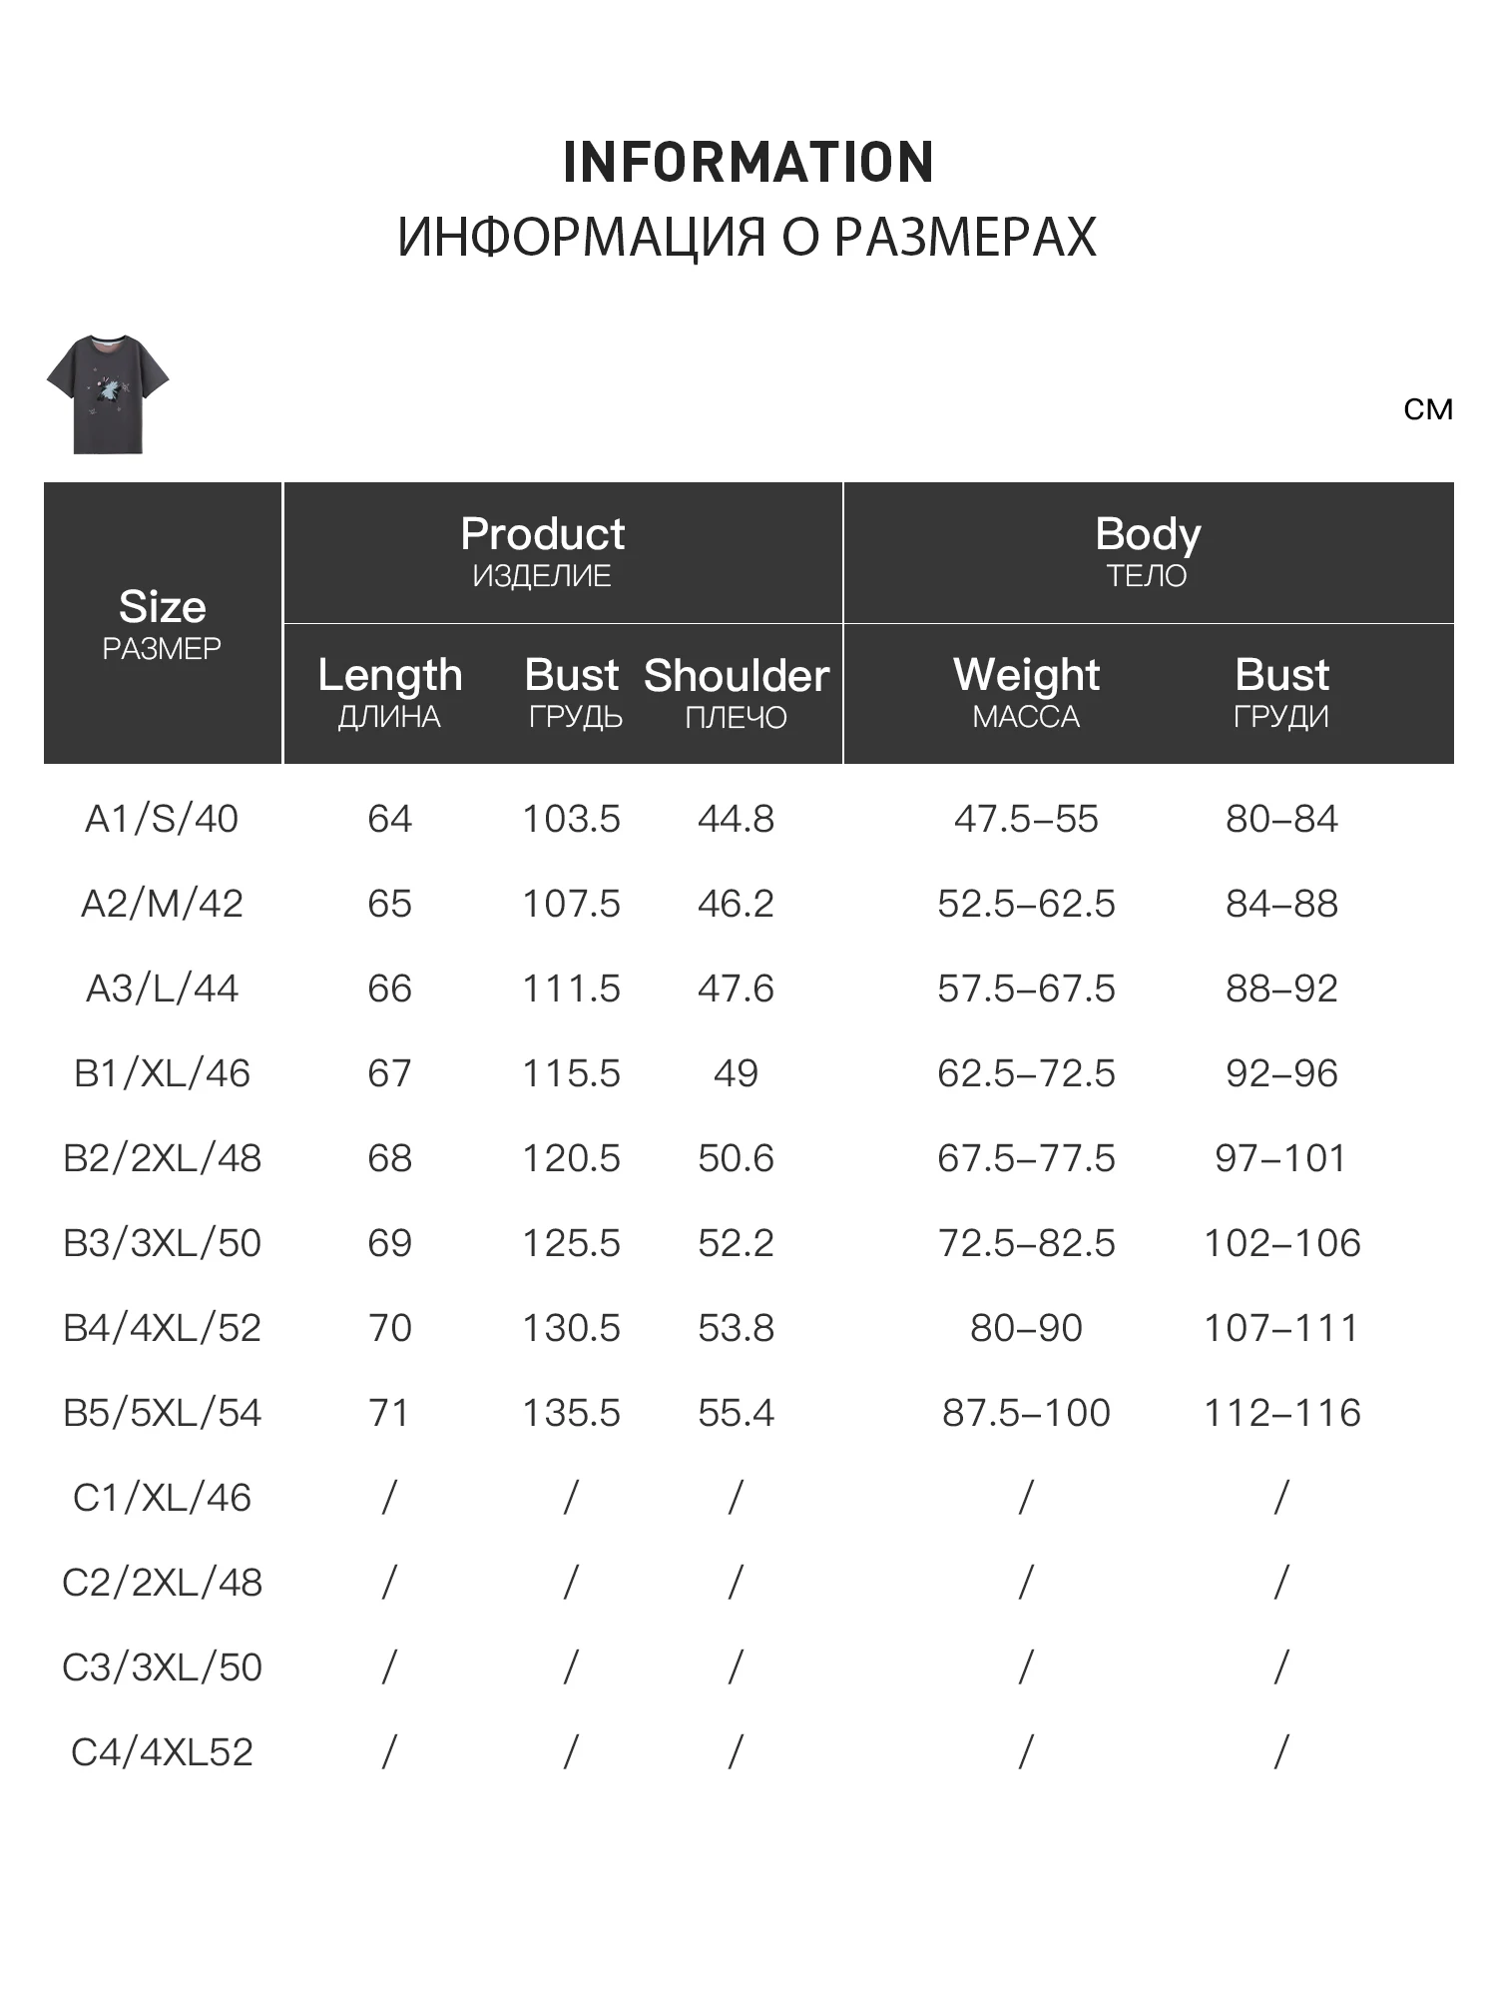Select the Size header cell
The height and width of the screenshot is (1997, 1497).
(x=163, y=623)
